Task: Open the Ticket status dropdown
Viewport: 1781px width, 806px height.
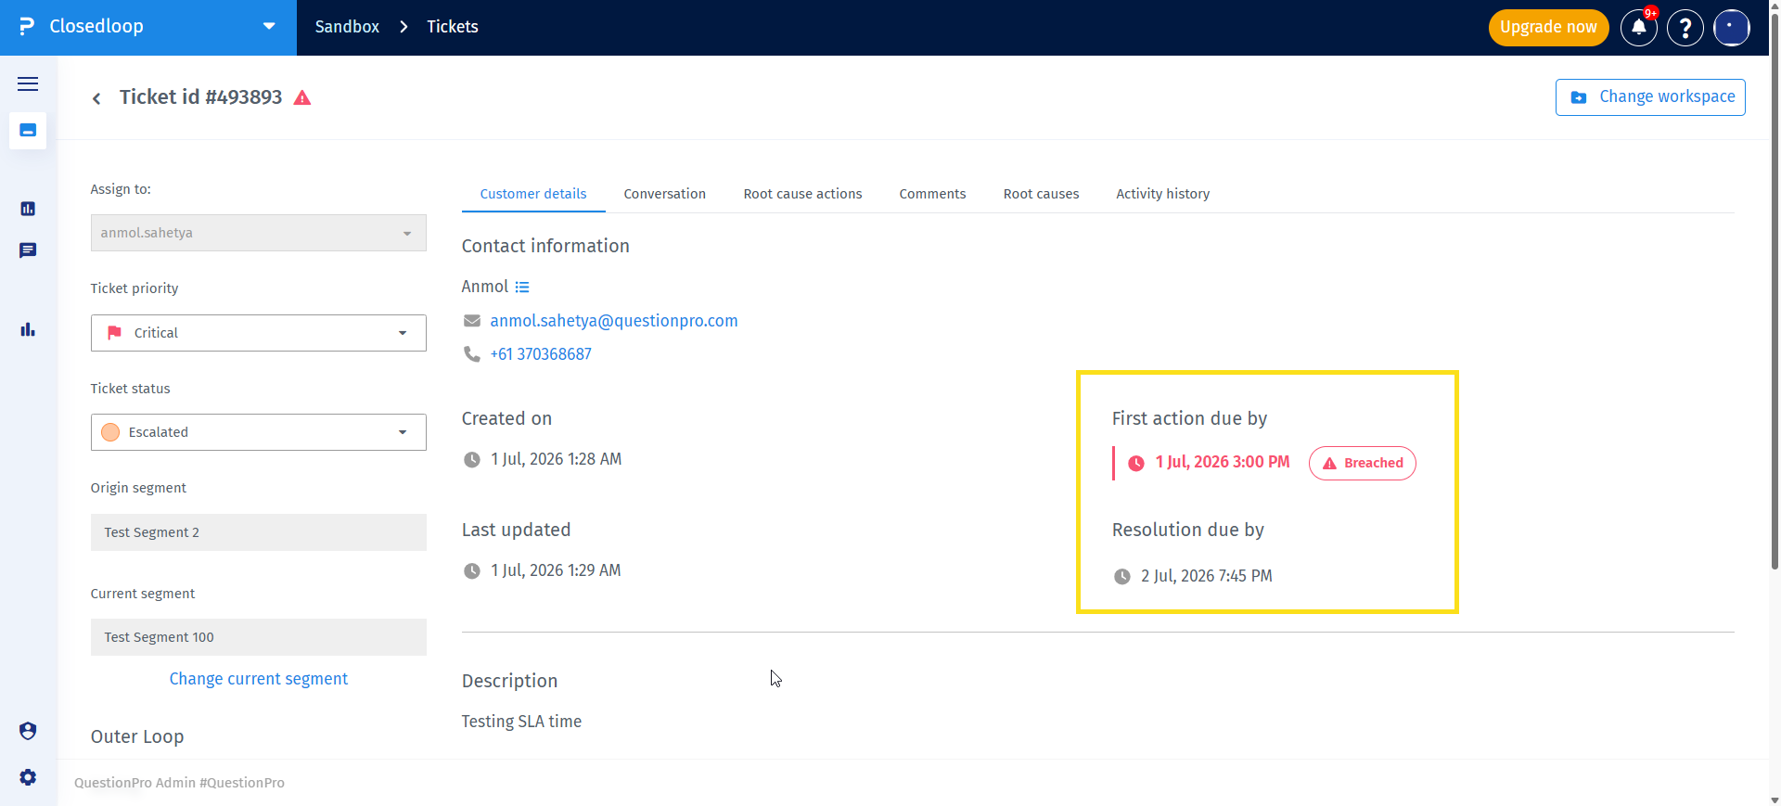Action: coord(258,432)
